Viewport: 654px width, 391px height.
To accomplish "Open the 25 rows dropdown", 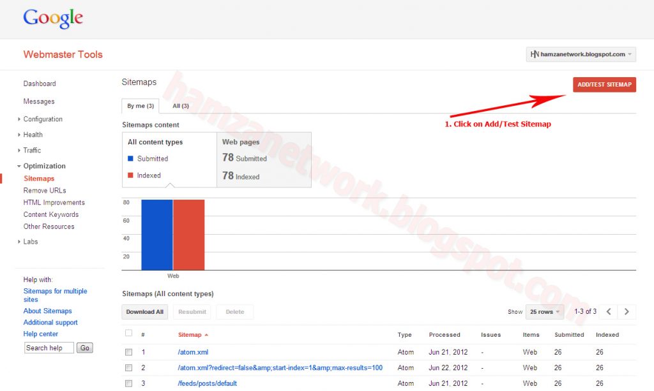I will point(545,312).
